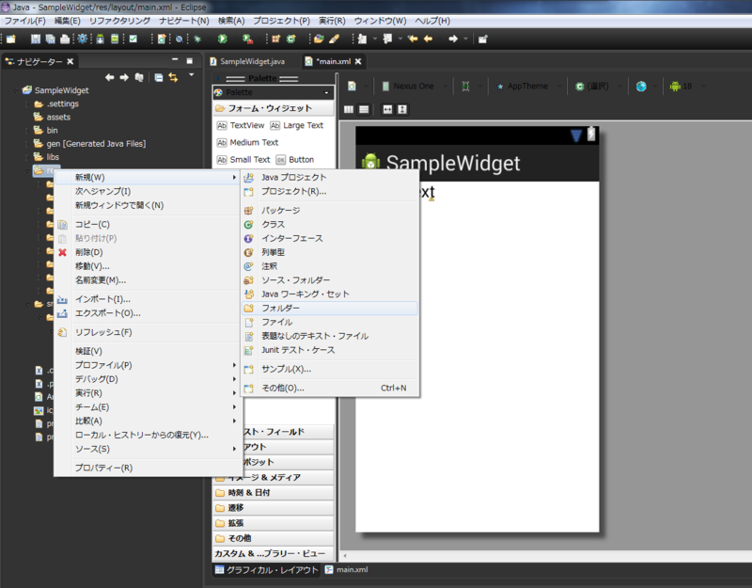Click the locale globe icon in layout editor

click(x=641, y=87)
